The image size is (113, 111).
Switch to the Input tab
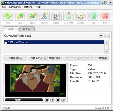pos(11,29)
